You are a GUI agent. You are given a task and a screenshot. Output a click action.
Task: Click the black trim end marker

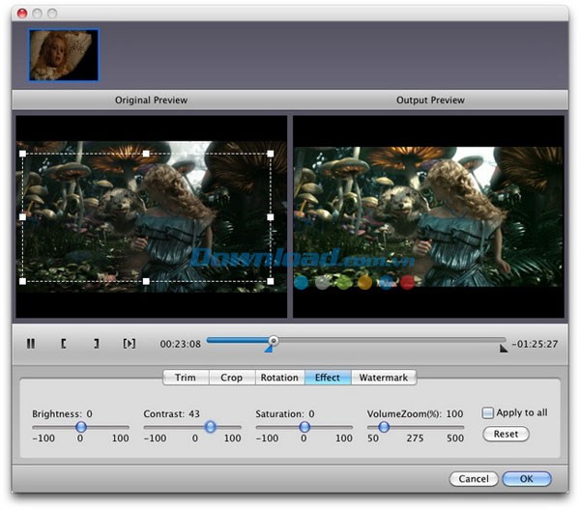coord(503,349)
